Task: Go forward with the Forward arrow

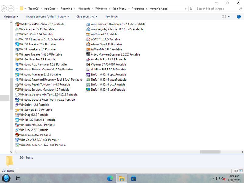Action: click(x=11, y=9)
